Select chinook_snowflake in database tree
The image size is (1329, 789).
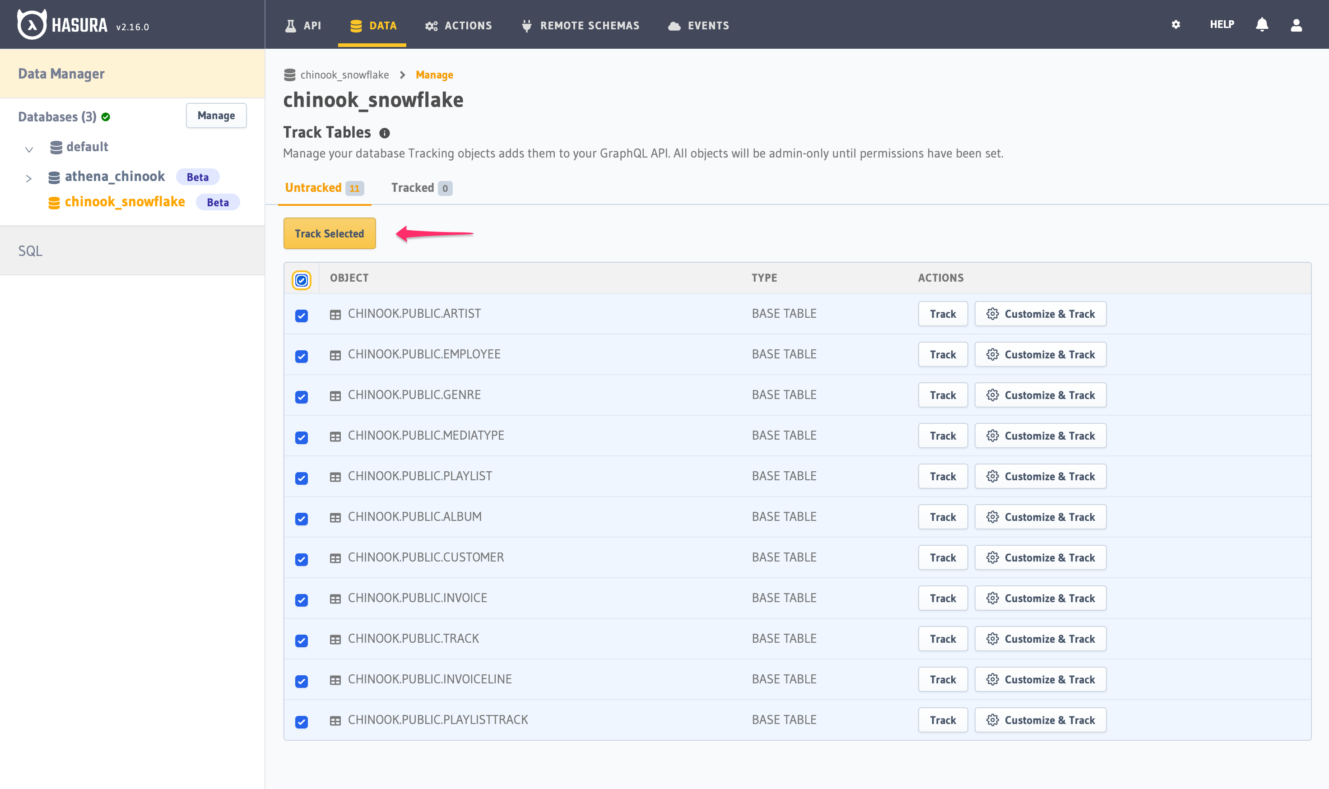point(125,202)
